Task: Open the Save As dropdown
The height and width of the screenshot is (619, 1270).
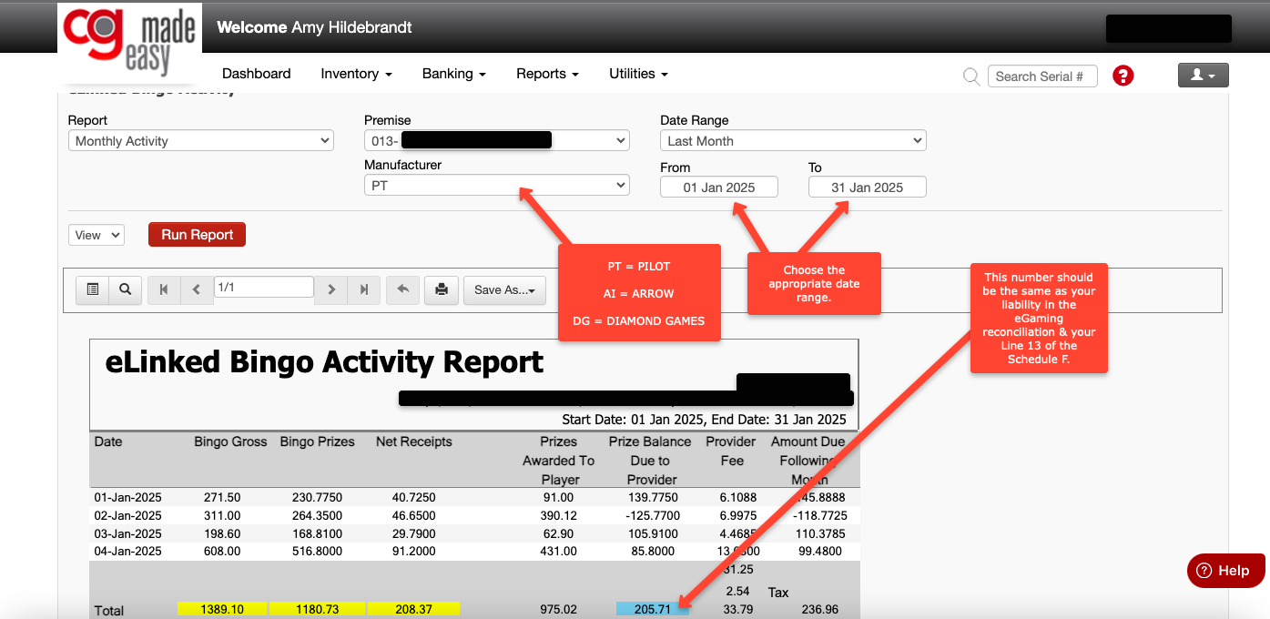Action: coord(504,289)
